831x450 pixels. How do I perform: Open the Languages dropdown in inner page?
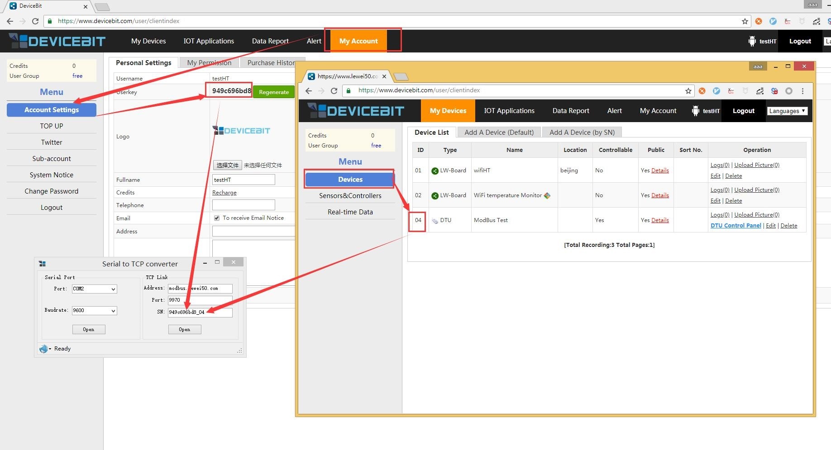[787, 111]
